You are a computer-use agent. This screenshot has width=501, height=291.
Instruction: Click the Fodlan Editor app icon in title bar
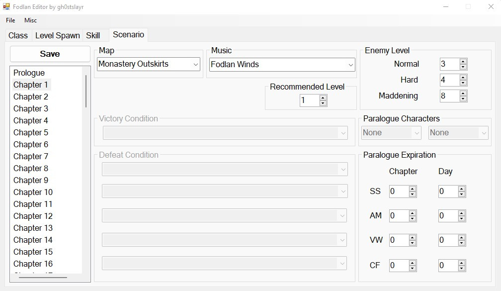6,7
